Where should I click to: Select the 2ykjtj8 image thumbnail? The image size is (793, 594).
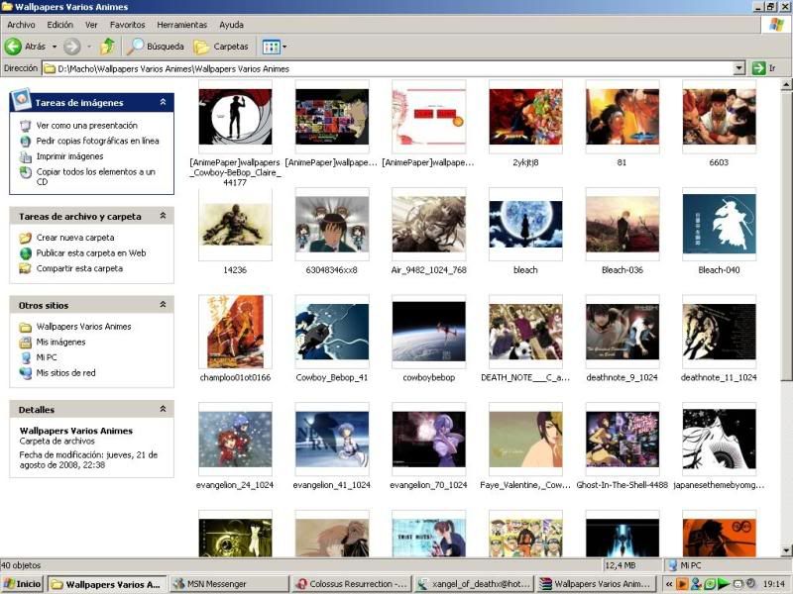[525, 117]
